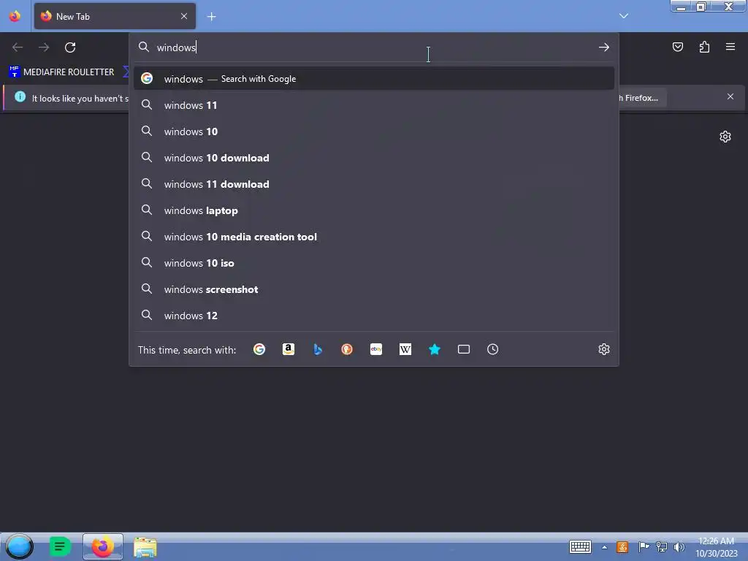
Task: Open MEDIAFIRE ROULETTER bookmark
Action: pyautogui.click(x=61, y=72)
